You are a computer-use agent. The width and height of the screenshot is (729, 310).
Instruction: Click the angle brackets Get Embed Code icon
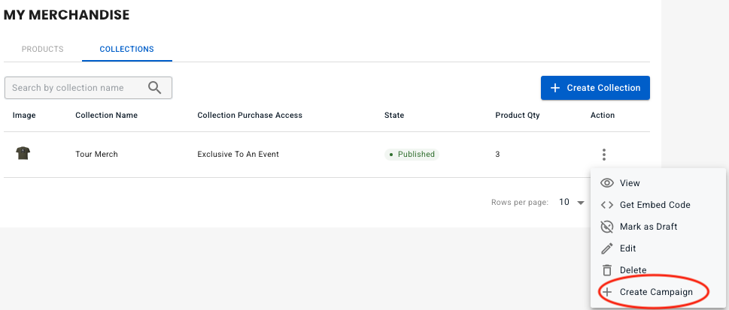(606, 205)
